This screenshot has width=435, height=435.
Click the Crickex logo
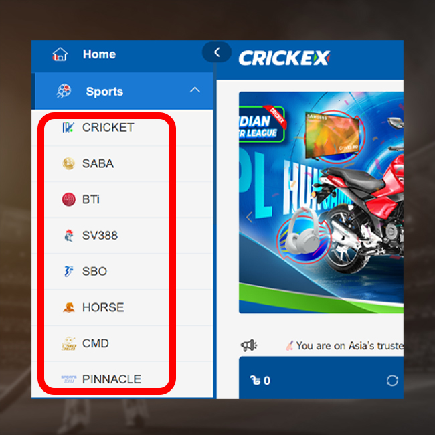point(284,58)
